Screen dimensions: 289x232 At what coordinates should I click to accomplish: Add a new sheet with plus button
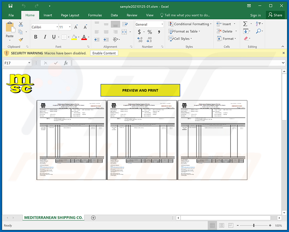(93, 218)
